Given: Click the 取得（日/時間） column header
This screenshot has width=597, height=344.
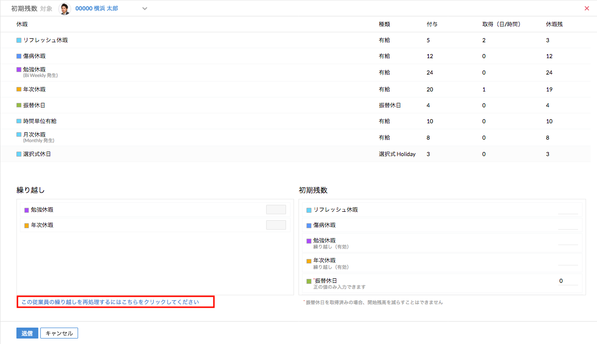Looking at the screenshot, I should click(x=501, y=24).
